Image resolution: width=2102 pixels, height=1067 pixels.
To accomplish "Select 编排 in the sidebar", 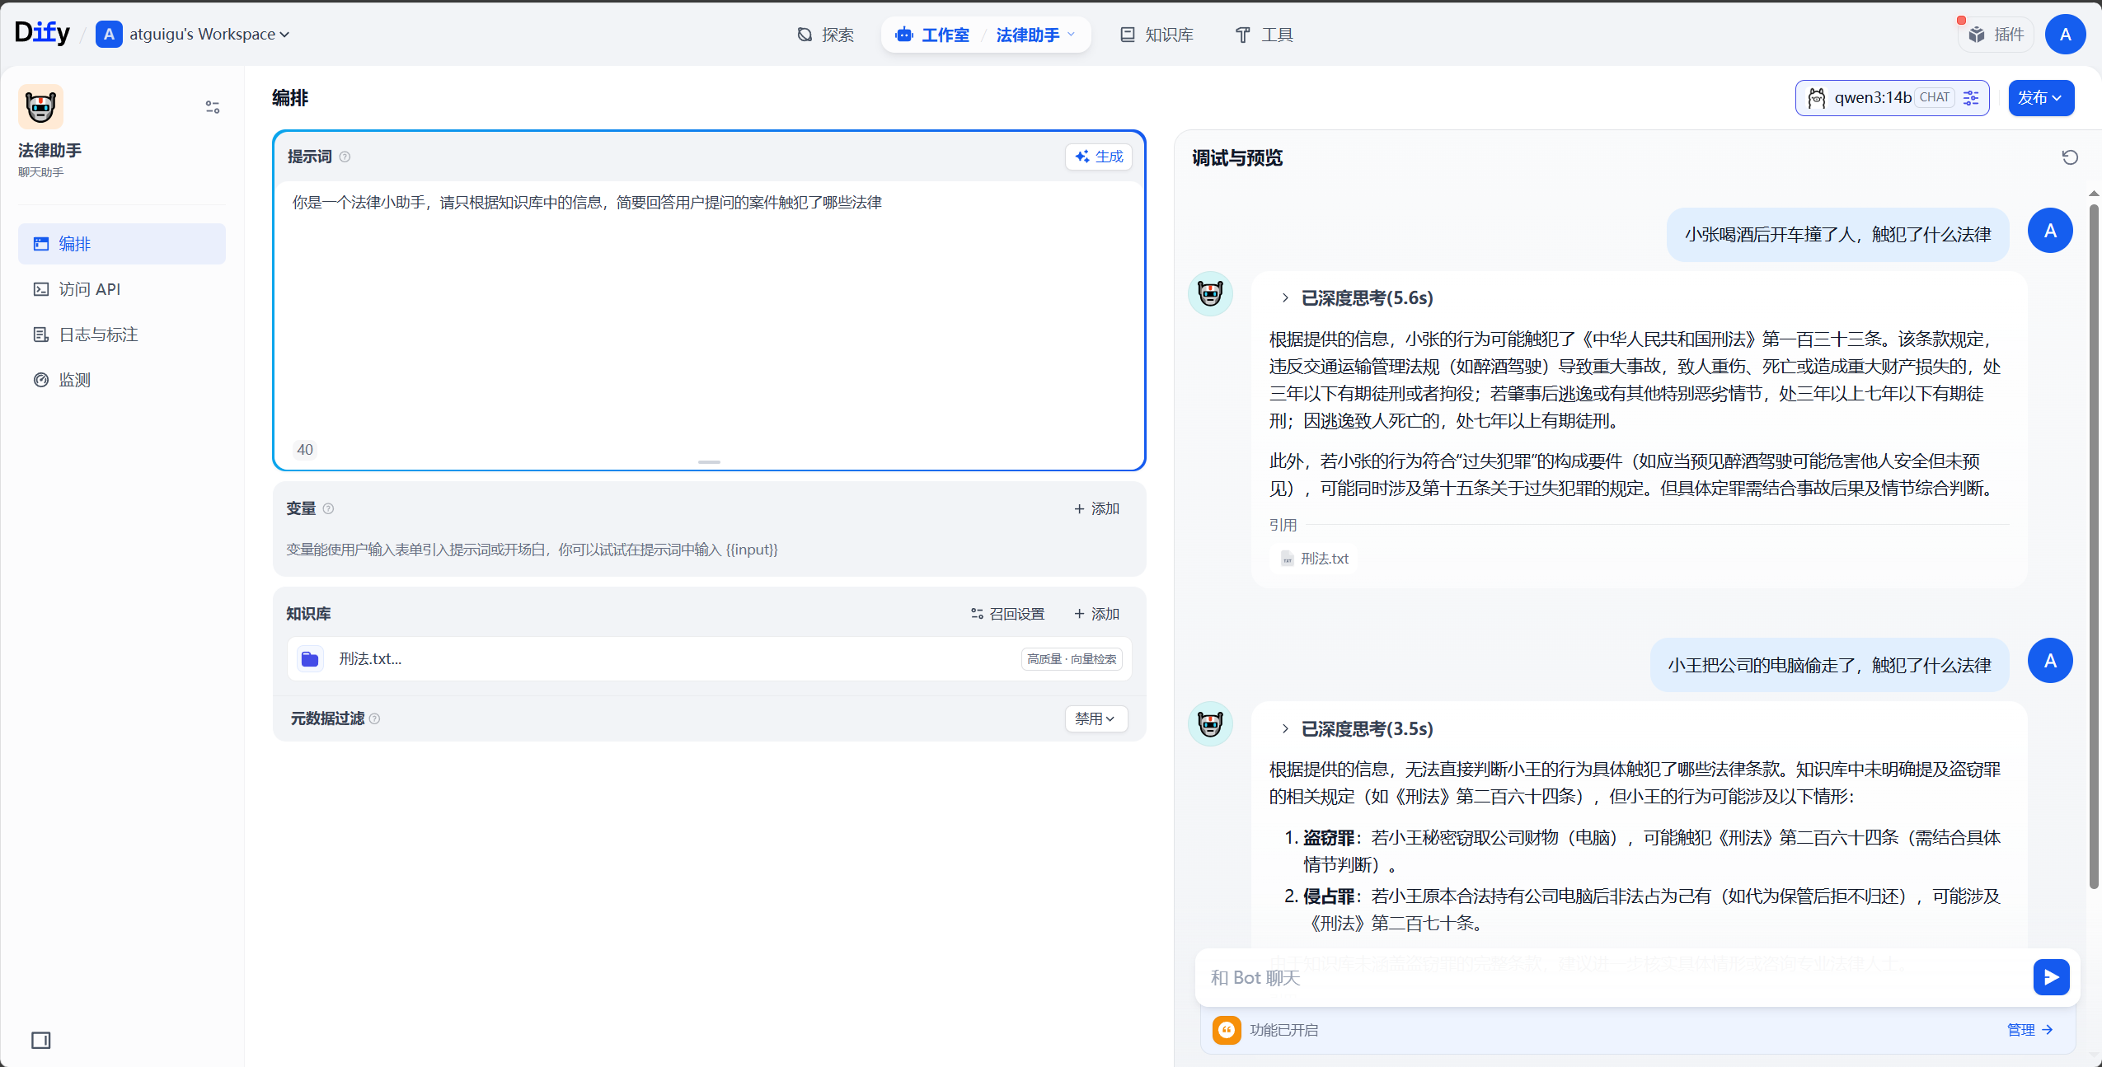I will click(x=122, y=244).
